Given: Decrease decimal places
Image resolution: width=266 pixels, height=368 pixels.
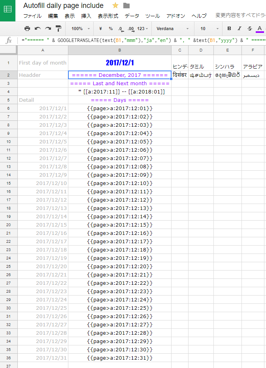Looking at the screenshot, I should point(121,29).
